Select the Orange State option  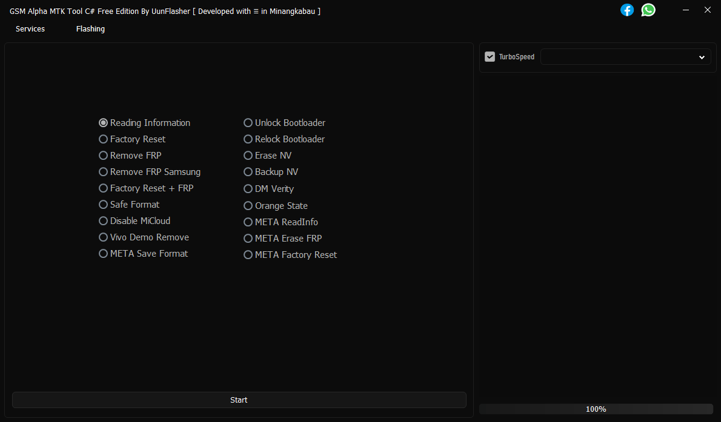[x=248, y=206]
